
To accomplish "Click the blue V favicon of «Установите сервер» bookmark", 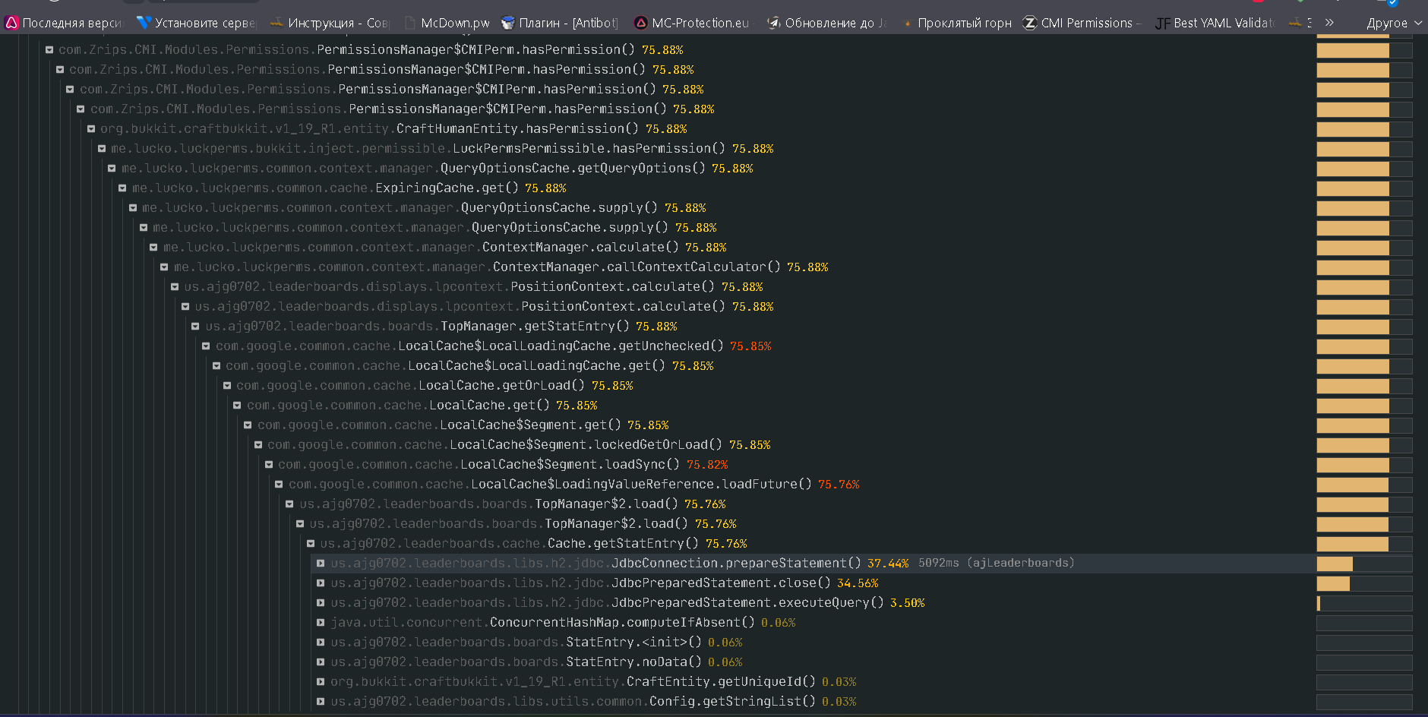I will 144,23.
